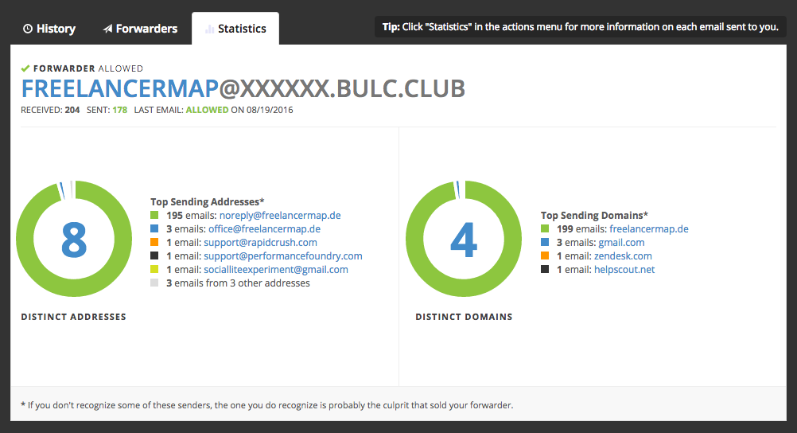Click the History clock icon
This screenshot has width=797, height=433.
[28, 29]
